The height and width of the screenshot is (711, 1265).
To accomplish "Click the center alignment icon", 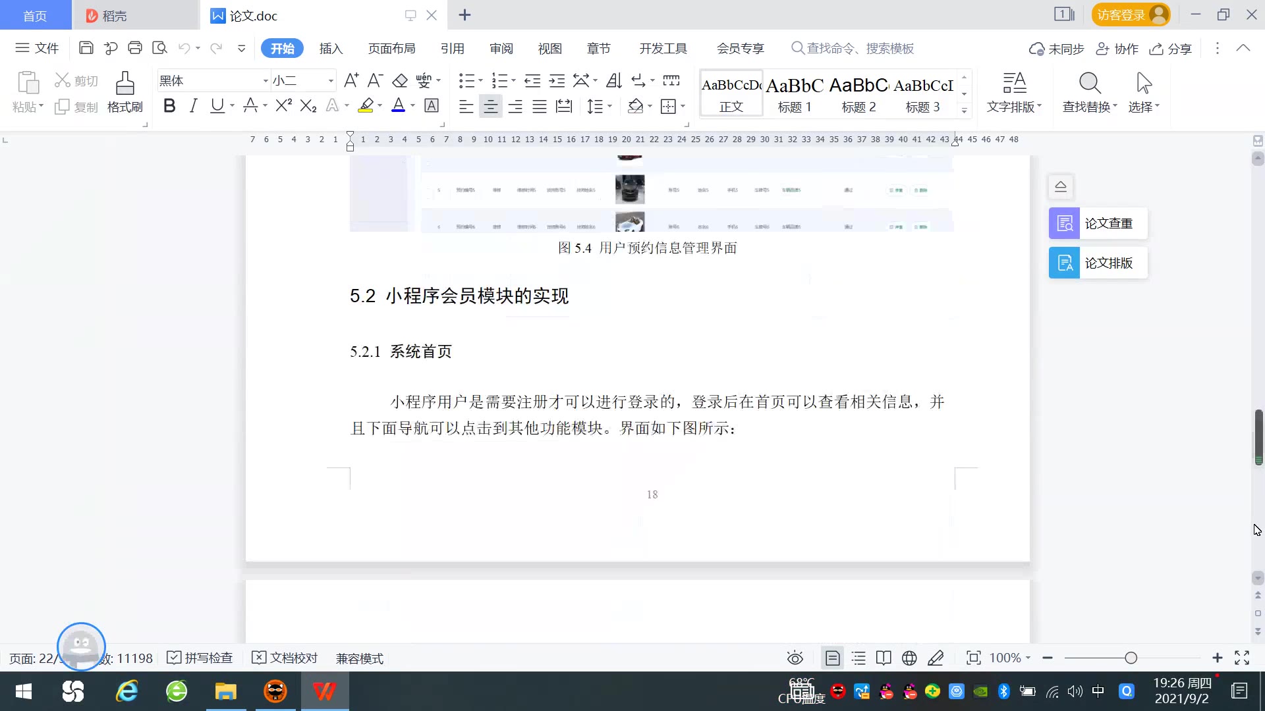I will (490, 107).
